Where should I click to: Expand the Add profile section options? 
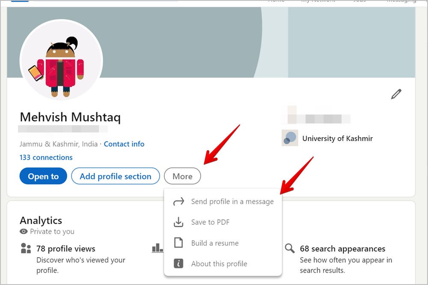point(115,176)
